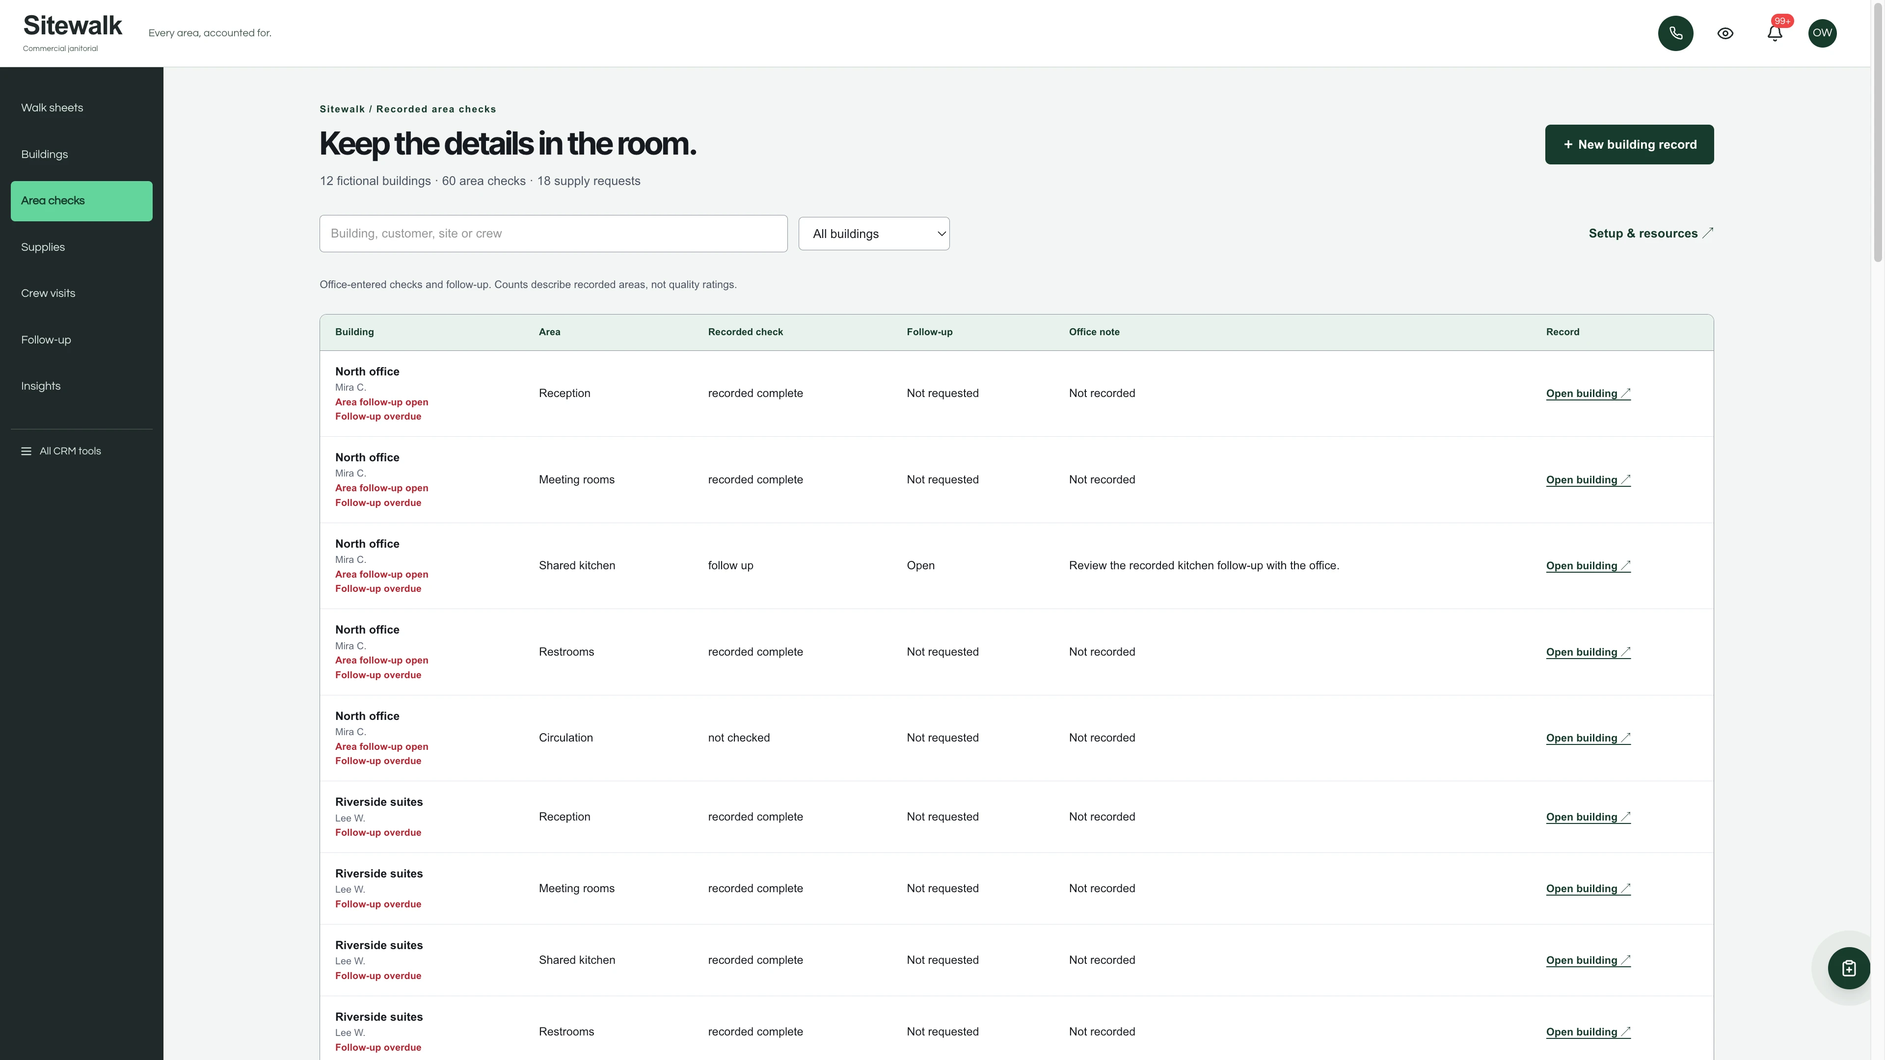Click the hamburger icon beside All CRM tools

point(27,451)
